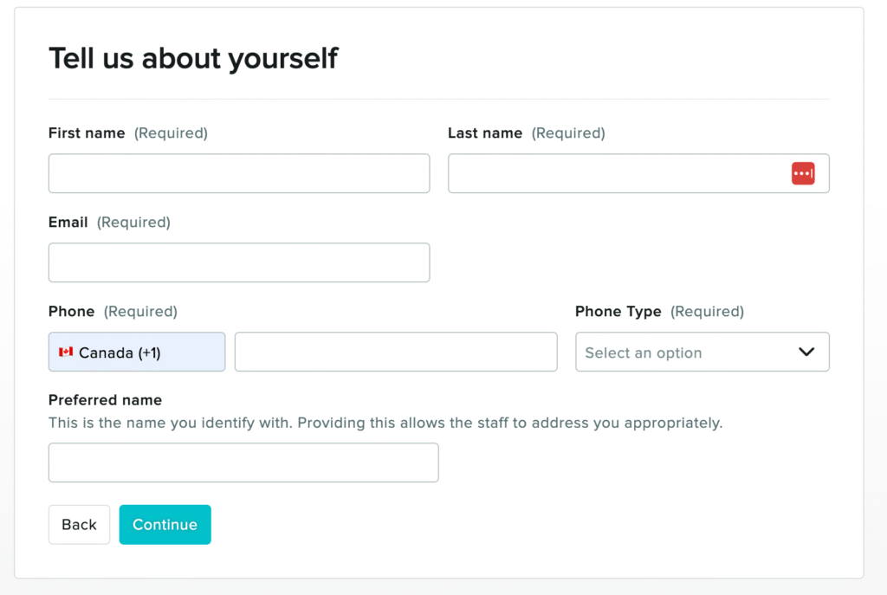Click the 'Tell us about yourself' heading
Screen dimensions: 887x595
tap(193, 58)
